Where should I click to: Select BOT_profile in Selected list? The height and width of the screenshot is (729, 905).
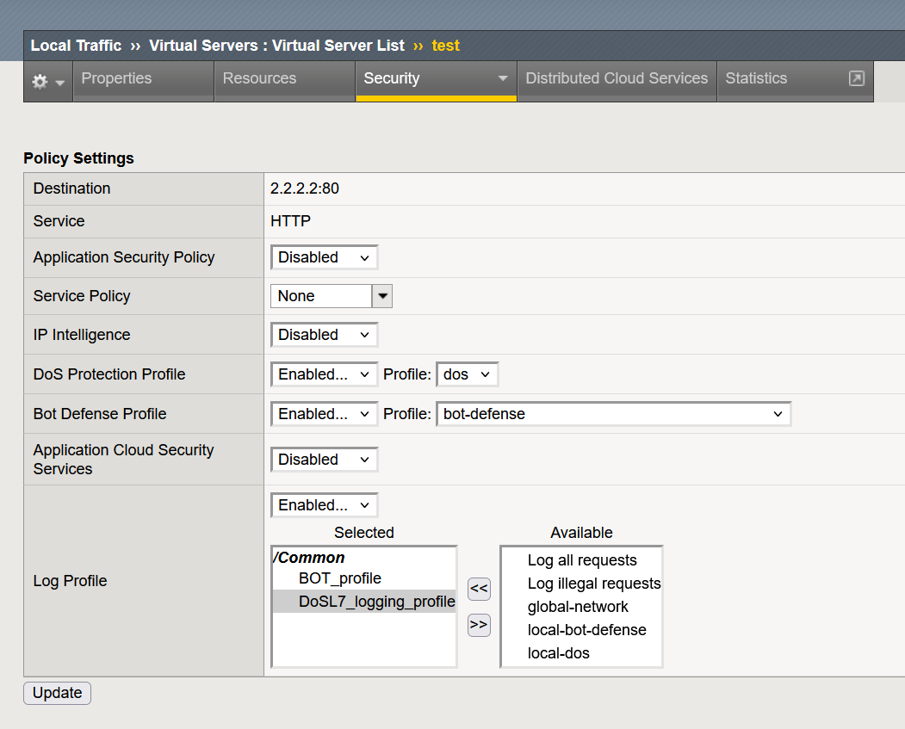click(x=364, y=578)
